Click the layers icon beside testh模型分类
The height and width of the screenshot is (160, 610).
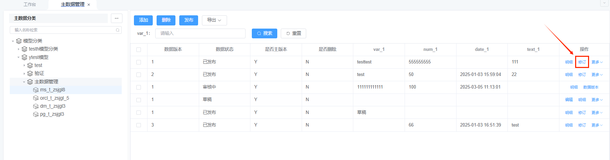point(24,49)
